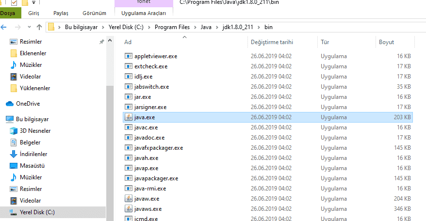Open 3D Nesneler icon in sidebar
426x221 pixels.
pyautogui.click(x=13, y=131)
